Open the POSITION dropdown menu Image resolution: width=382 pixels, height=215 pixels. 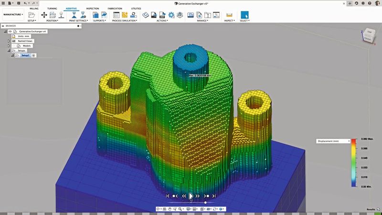[52, 21]
